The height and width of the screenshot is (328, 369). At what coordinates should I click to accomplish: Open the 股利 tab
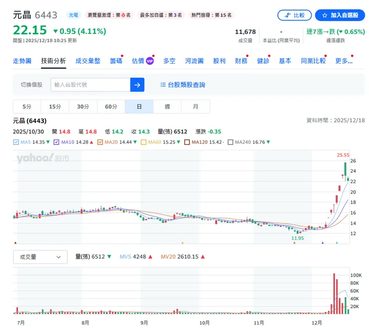pos(219,61)
